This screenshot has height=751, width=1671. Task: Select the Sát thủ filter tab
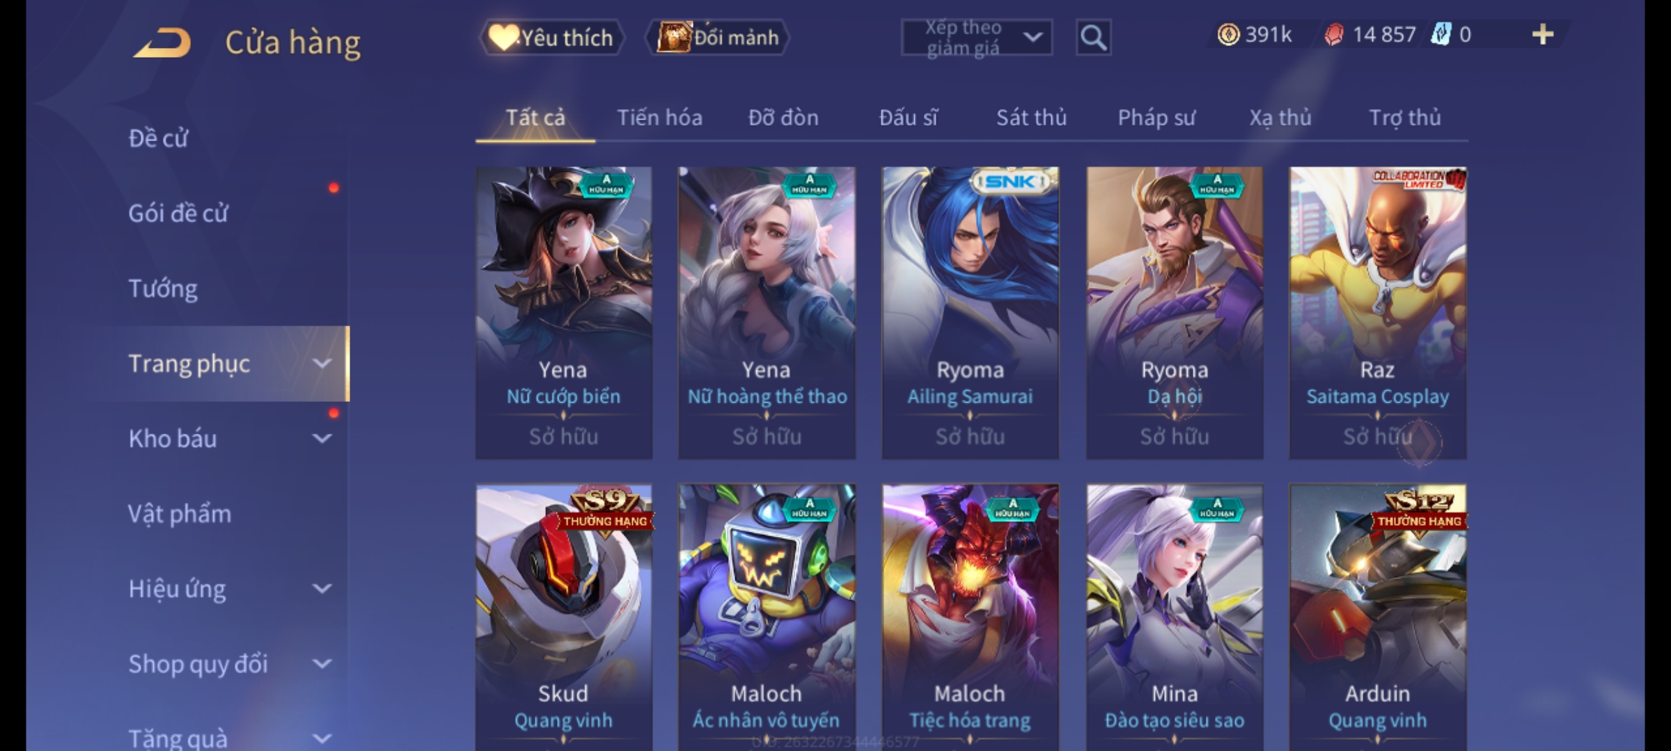coord(1031,118)
